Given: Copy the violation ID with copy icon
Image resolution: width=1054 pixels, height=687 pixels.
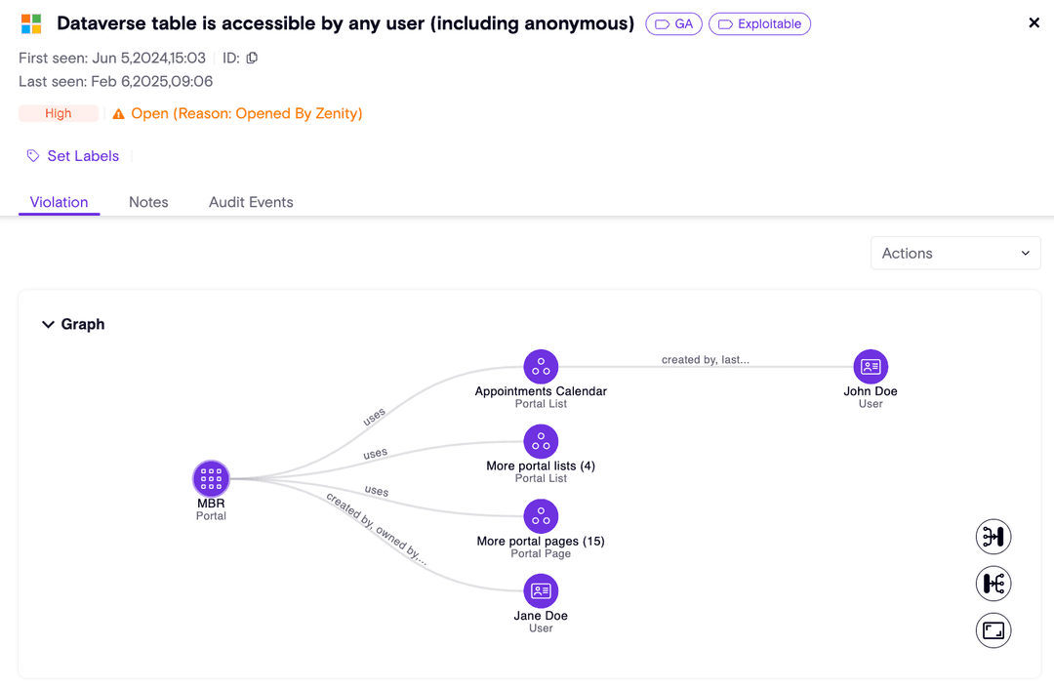Looking at the screenshot, I should [x=252, y=59].
